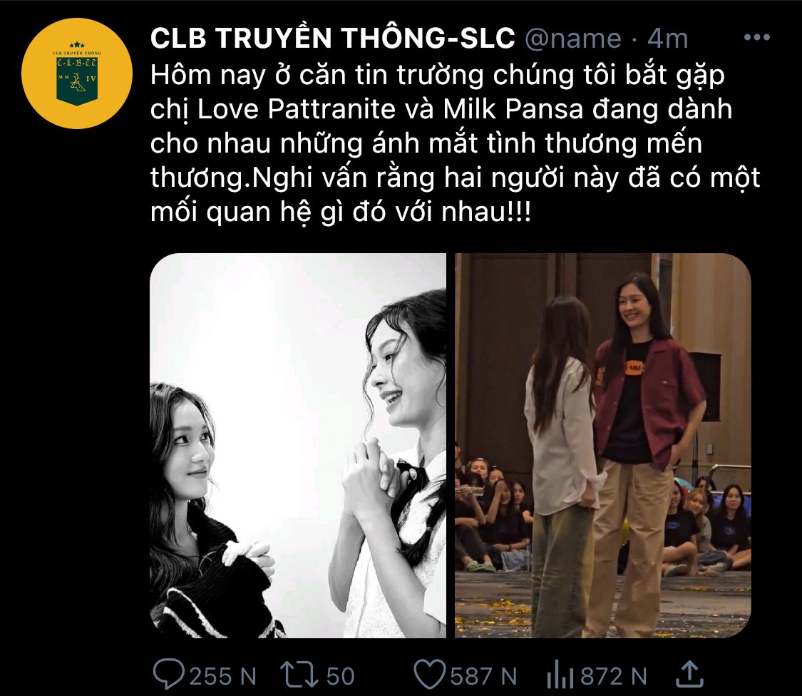Click the tweet's last line ending with nhau!!!
The image size is (802, 696).
click(x=341, y=212)
